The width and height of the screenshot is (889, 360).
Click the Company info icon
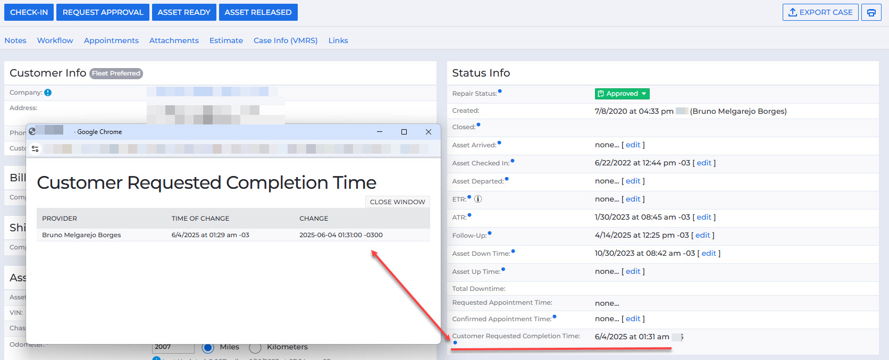(48, 93)
